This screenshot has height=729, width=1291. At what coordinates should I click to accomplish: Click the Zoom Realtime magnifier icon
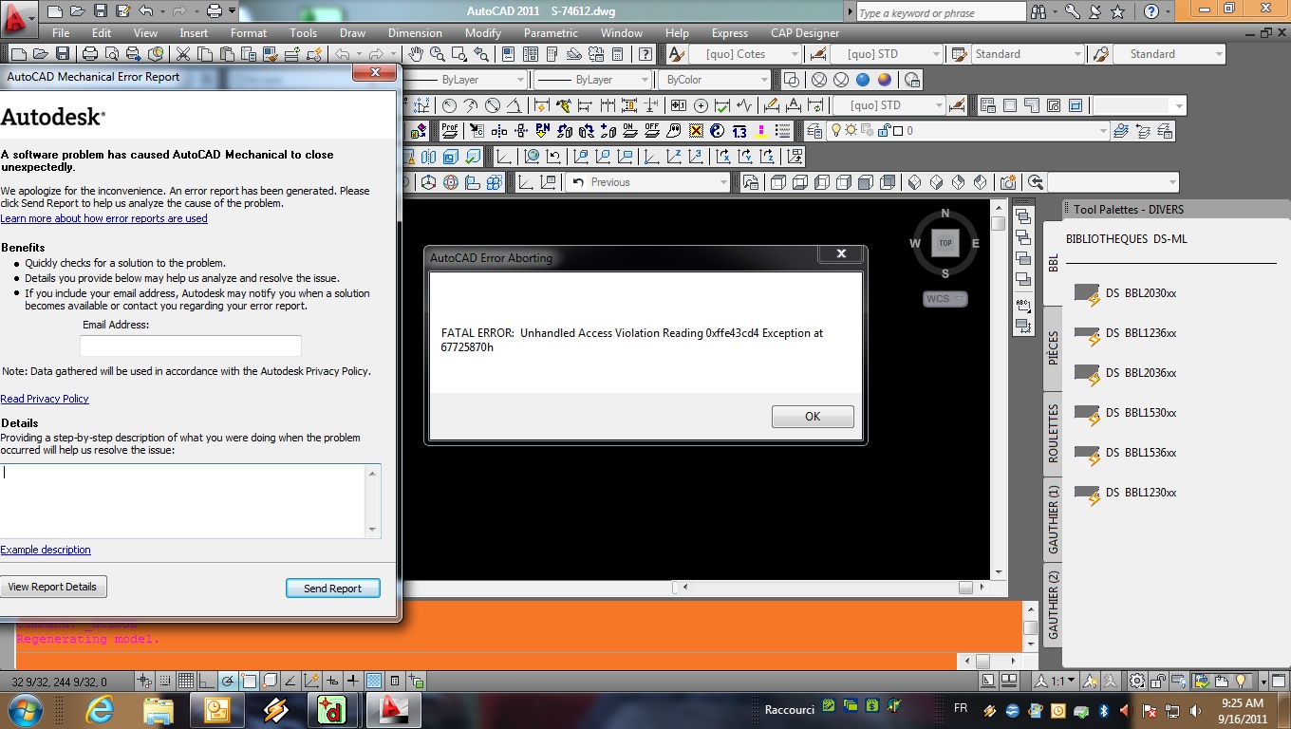(x=438, y=54)
